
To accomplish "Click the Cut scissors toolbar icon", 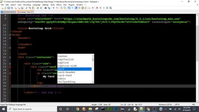I will pos(26,8).
